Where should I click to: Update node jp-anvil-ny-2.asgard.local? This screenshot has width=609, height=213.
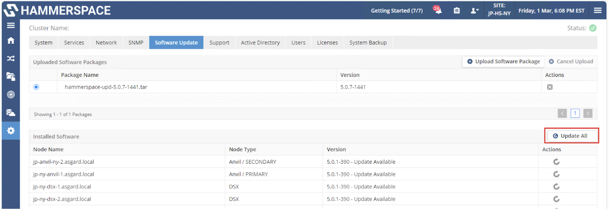tap(556, 162)
